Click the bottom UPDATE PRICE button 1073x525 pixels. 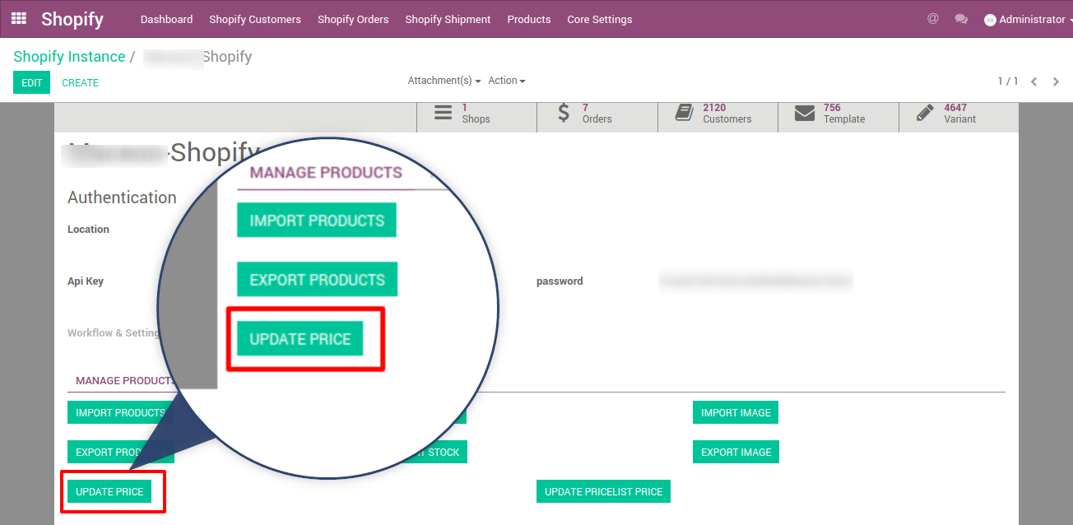(109, 491)
